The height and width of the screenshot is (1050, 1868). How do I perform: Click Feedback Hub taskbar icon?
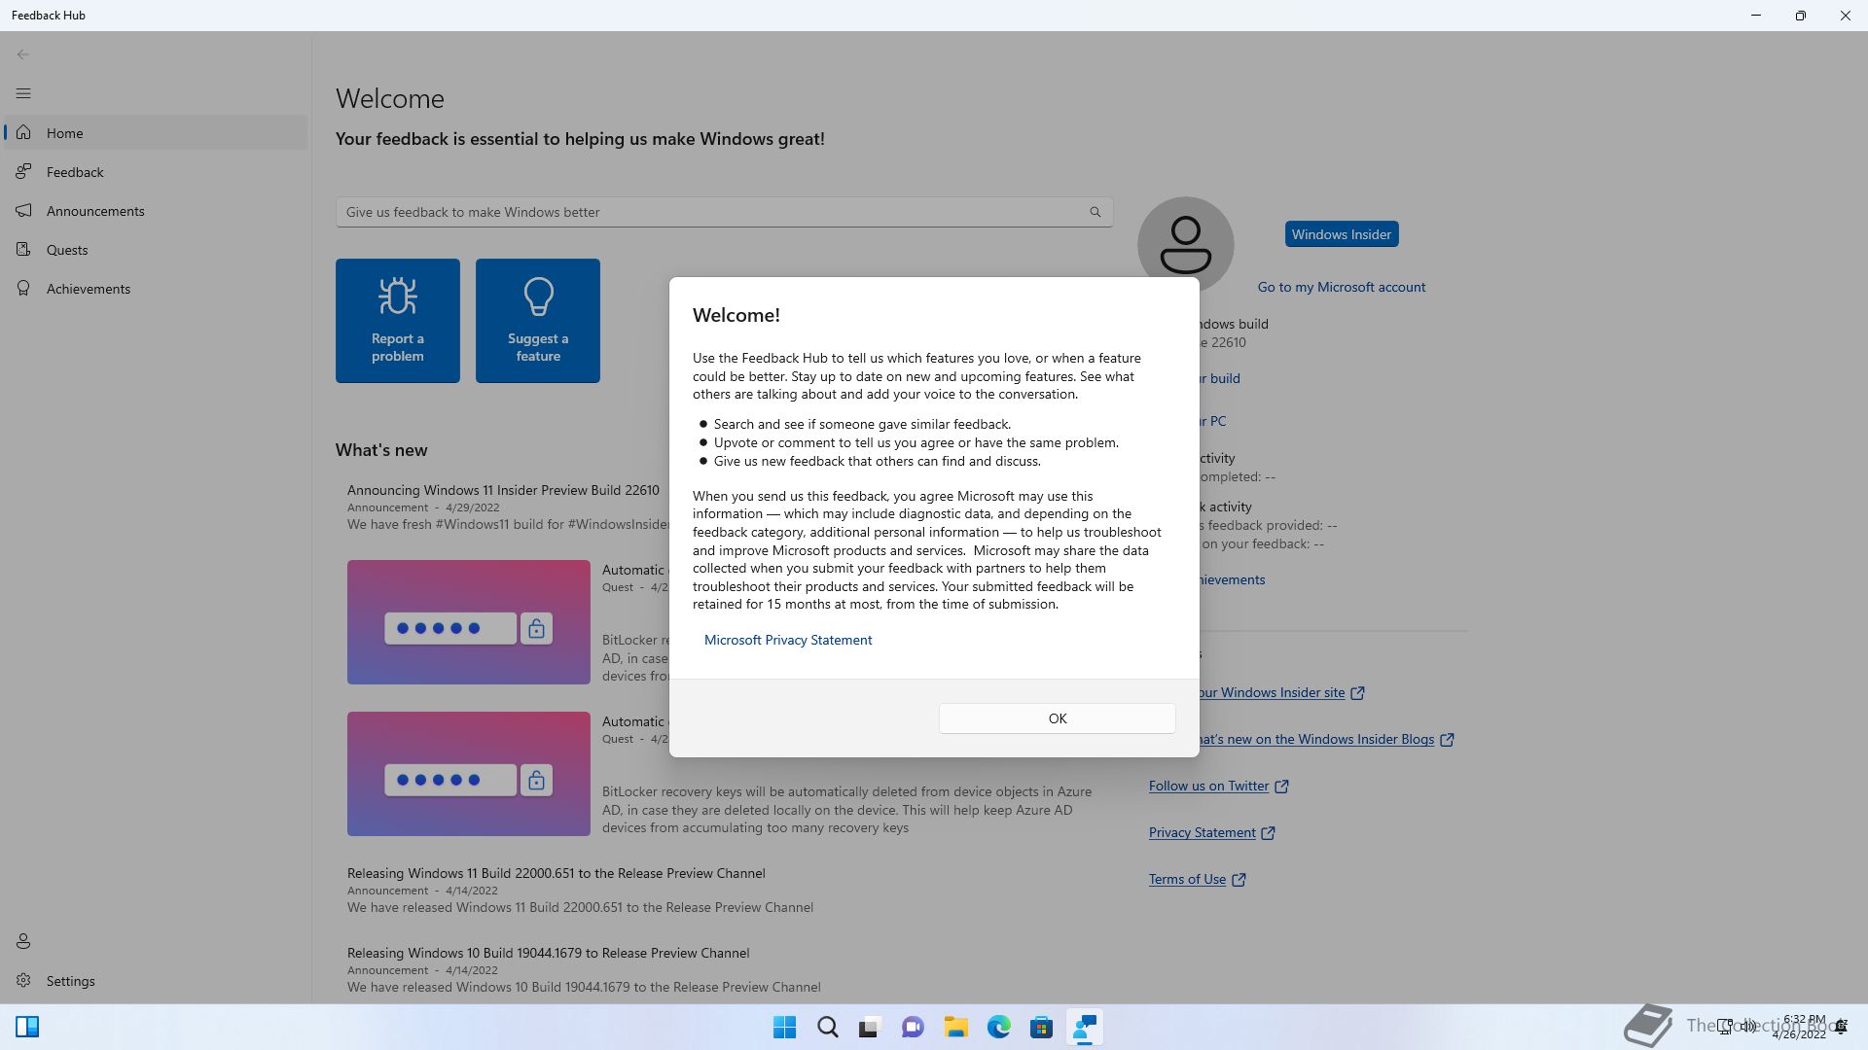point(1084,1027)
